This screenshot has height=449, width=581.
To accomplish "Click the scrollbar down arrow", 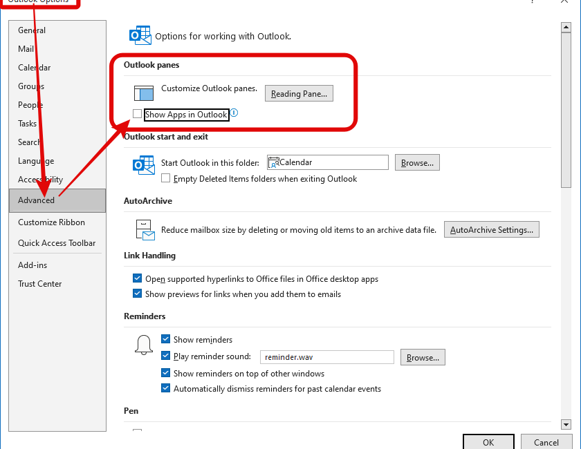I will 566,424.
